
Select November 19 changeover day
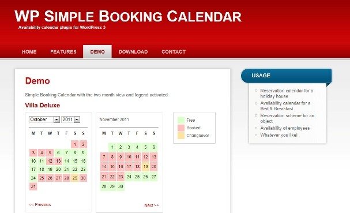coord(145,166)
